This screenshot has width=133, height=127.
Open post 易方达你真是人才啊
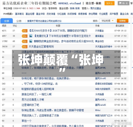[x=33, y=100]
